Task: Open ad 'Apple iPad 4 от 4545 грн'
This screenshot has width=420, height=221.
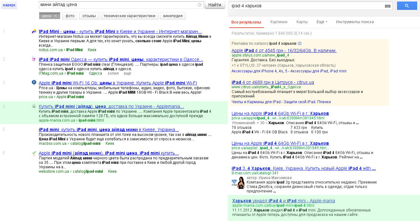Action: [x=284, y=50]
